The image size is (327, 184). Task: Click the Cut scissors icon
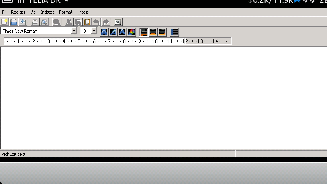click(x=69, y=22)
